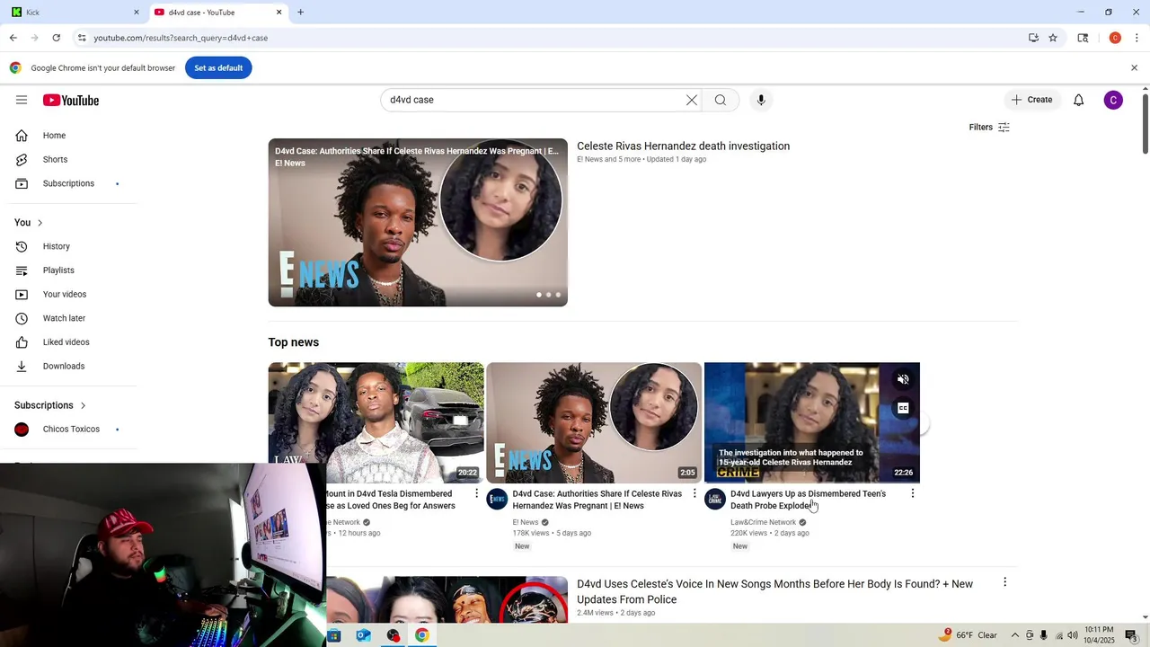Image resolution: width=1150 pixels, height=647 pixels.
Task: Click the Create button
Action: tap(1031, 100)
